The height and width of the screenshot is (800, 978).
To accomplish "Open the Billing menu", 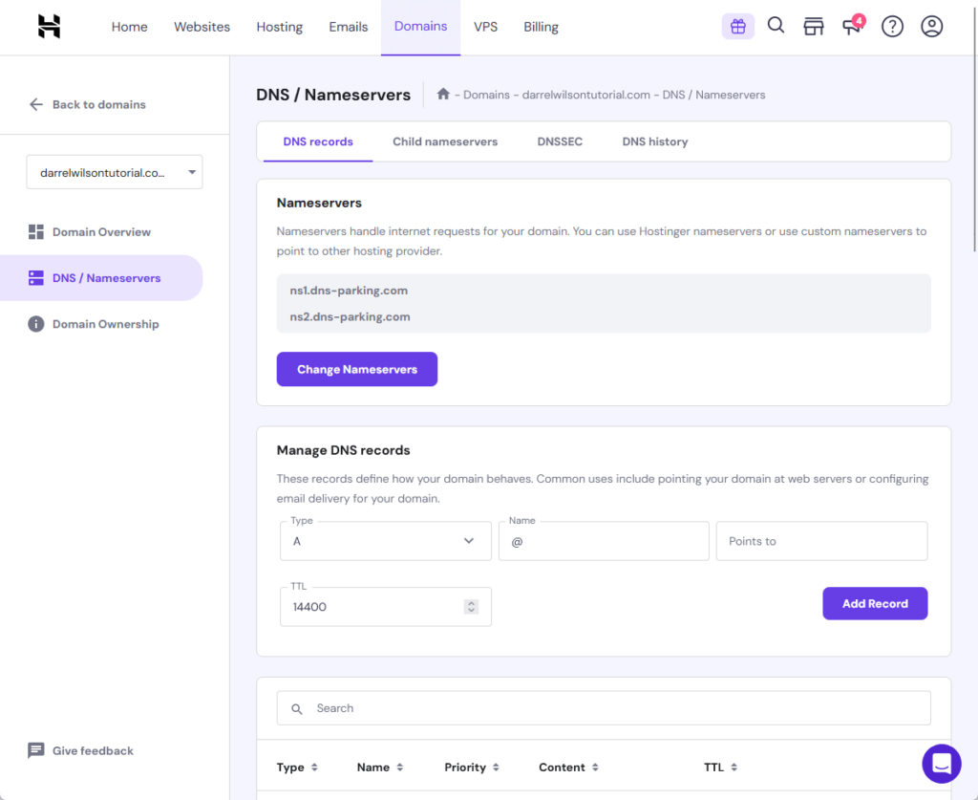I will point(541,27).
